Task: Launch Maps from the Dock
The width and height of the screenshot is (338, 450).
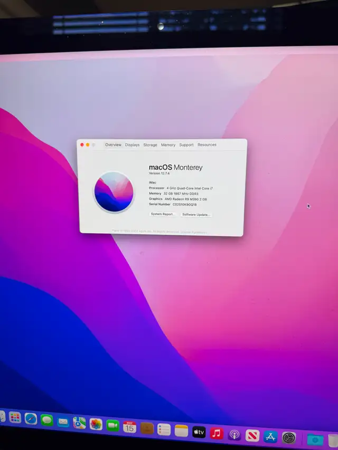Action: point(79,423)
